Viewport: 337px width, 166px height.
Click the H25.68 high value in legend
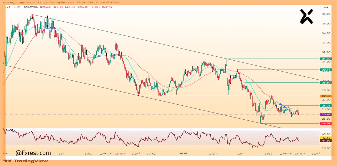point(58,7)
